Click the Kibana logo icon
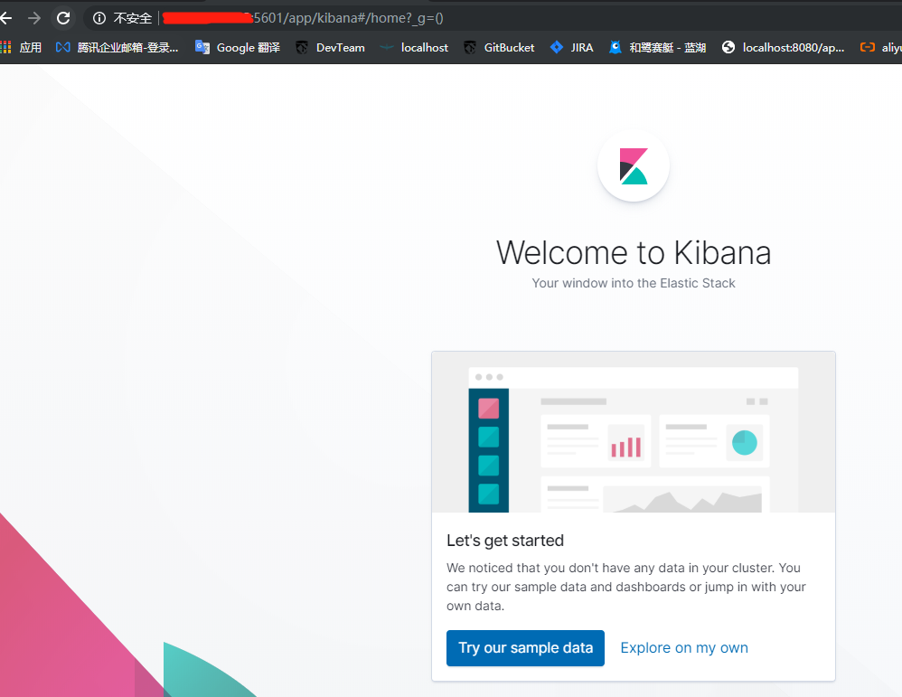 (633, 165)
